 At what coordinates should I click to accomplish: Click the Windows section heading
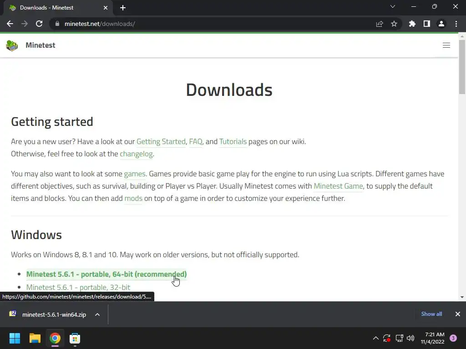coord(36,235)
